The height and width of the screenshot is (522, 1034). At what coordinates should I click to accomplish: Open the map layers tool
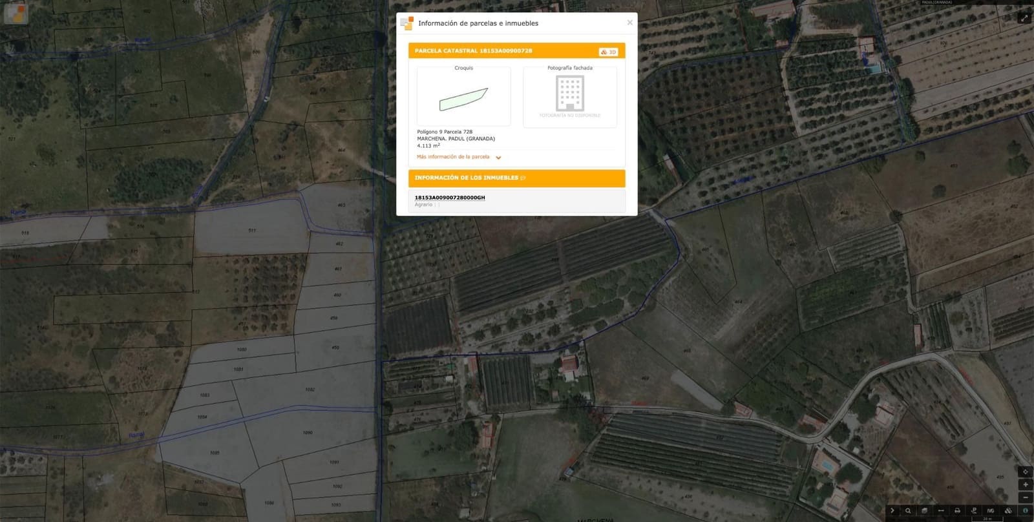coord(924,511)
